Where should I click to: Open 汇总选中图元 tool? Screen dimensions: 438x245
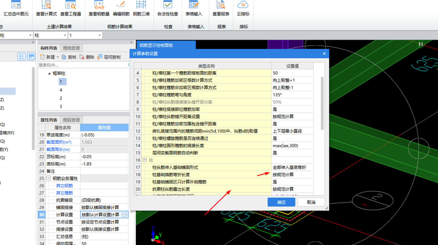pyautogui.click(x=16, y=9)
